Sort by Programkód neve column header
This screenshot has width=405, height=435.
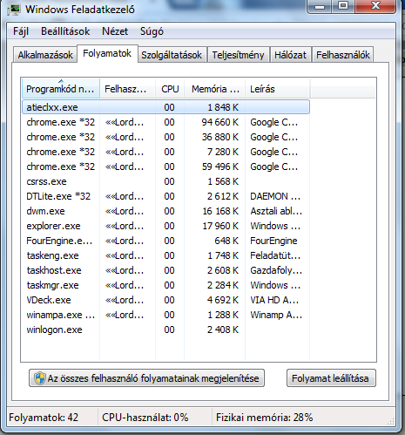[x=61, y=89]
